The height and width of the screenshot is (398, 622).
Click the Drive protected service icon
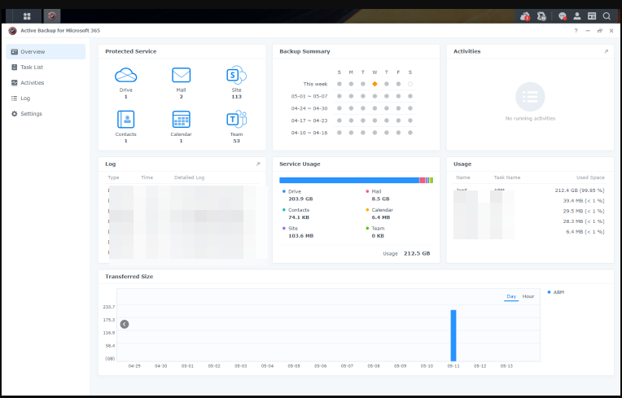pos(125,75)
